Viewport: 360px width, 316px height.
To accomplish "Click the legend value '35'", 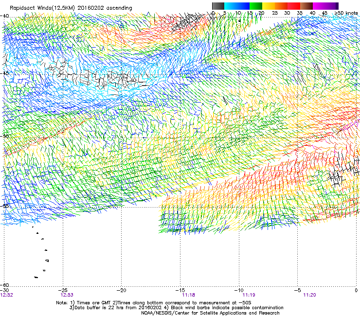I will coord(300,13).
